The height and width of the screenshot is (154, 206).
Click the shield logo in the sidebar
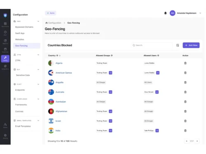[x=5, y=15]
